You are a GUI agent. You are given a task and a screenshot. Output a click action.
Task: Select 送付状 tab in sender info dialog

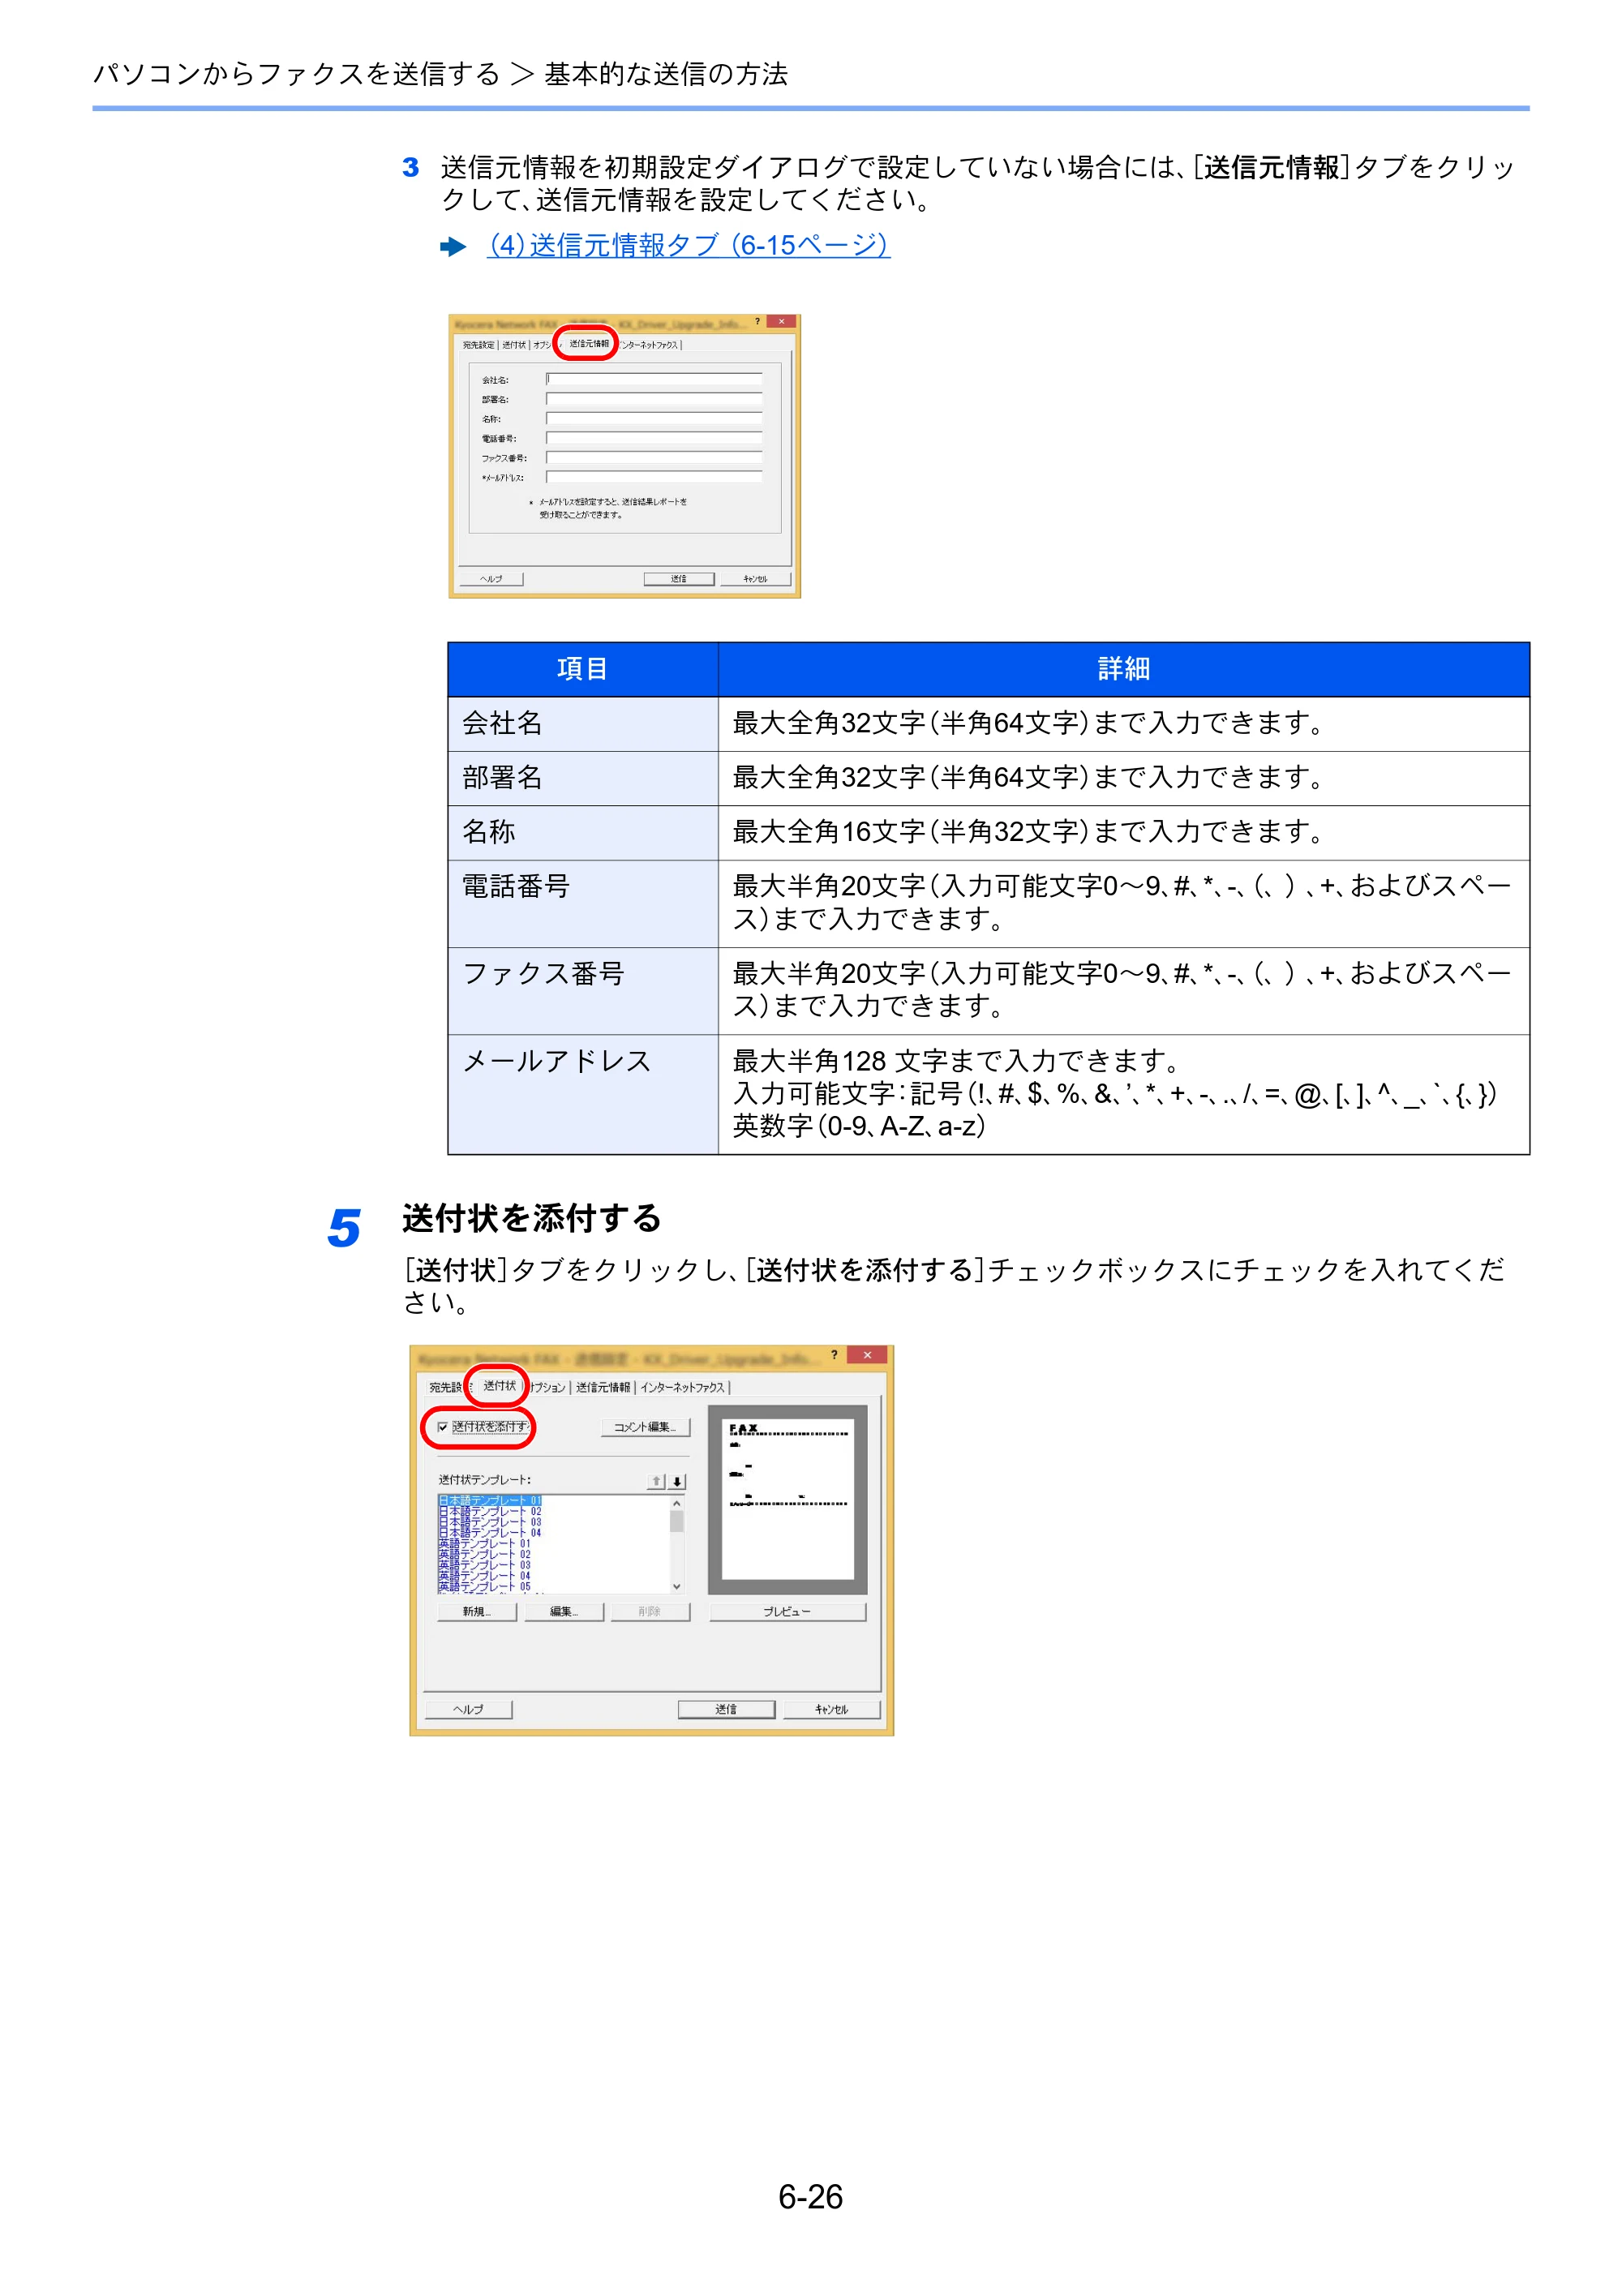coord(514,345)
